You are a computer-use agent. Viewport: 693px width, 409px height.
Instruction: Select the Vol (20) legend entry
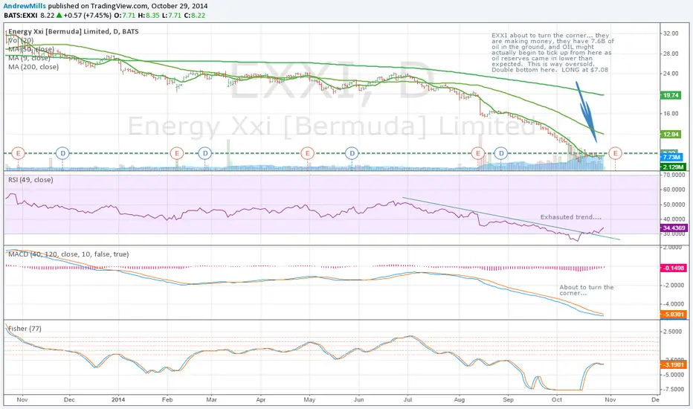point(21,40)
